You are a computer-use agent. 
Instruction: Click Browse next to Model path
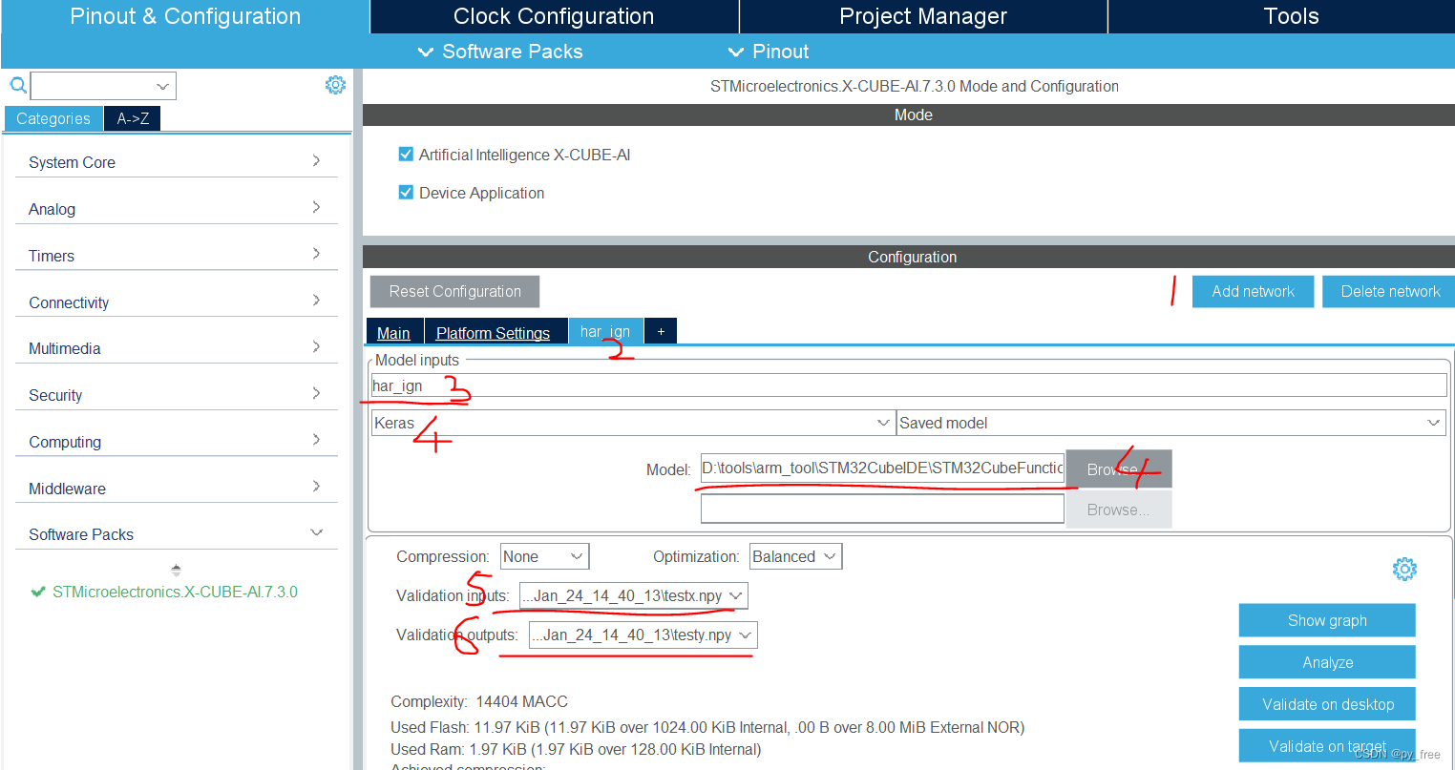tap(1119, 468)
